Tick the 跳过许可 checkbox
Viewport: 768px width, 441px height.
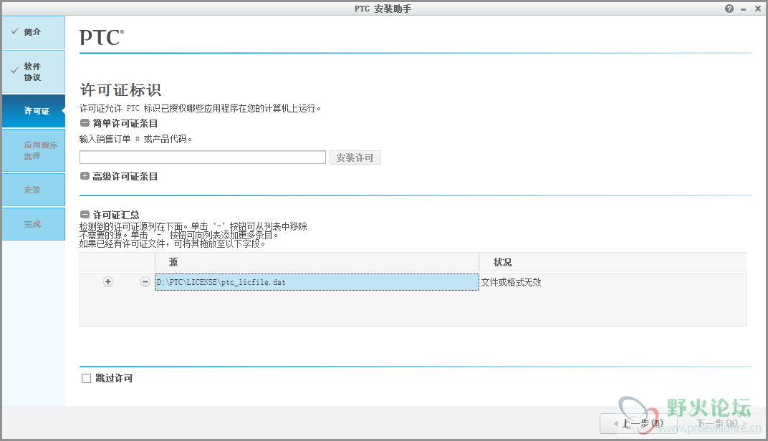tap(86, 378)
